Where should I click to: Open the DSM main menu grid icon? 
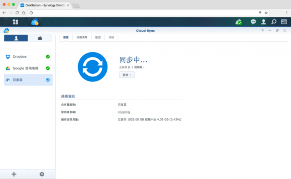tap(15, 22)
